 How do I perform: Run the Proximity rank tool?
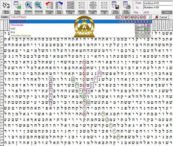click(93, 5)
